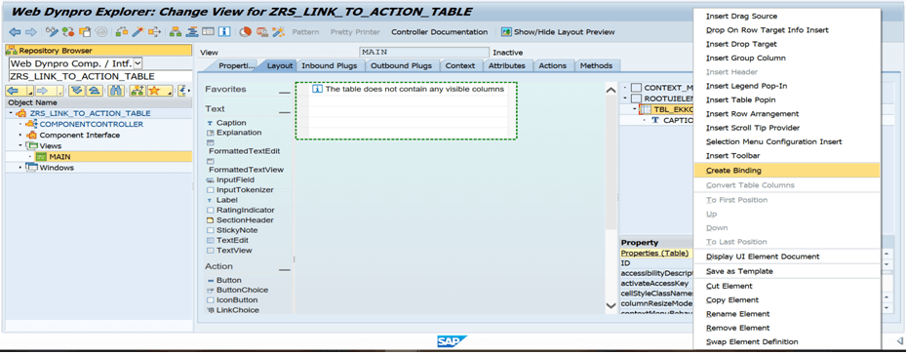Click the ZRS_LINK_TO_ACTION_TABLE object name input field

pyautogui.click(x=99, y=76)
